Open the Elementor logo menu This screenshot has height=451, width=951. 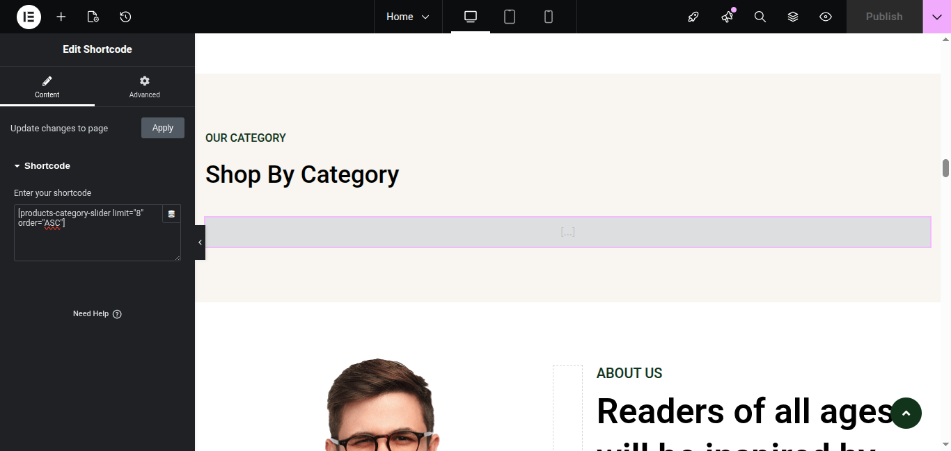29,17
